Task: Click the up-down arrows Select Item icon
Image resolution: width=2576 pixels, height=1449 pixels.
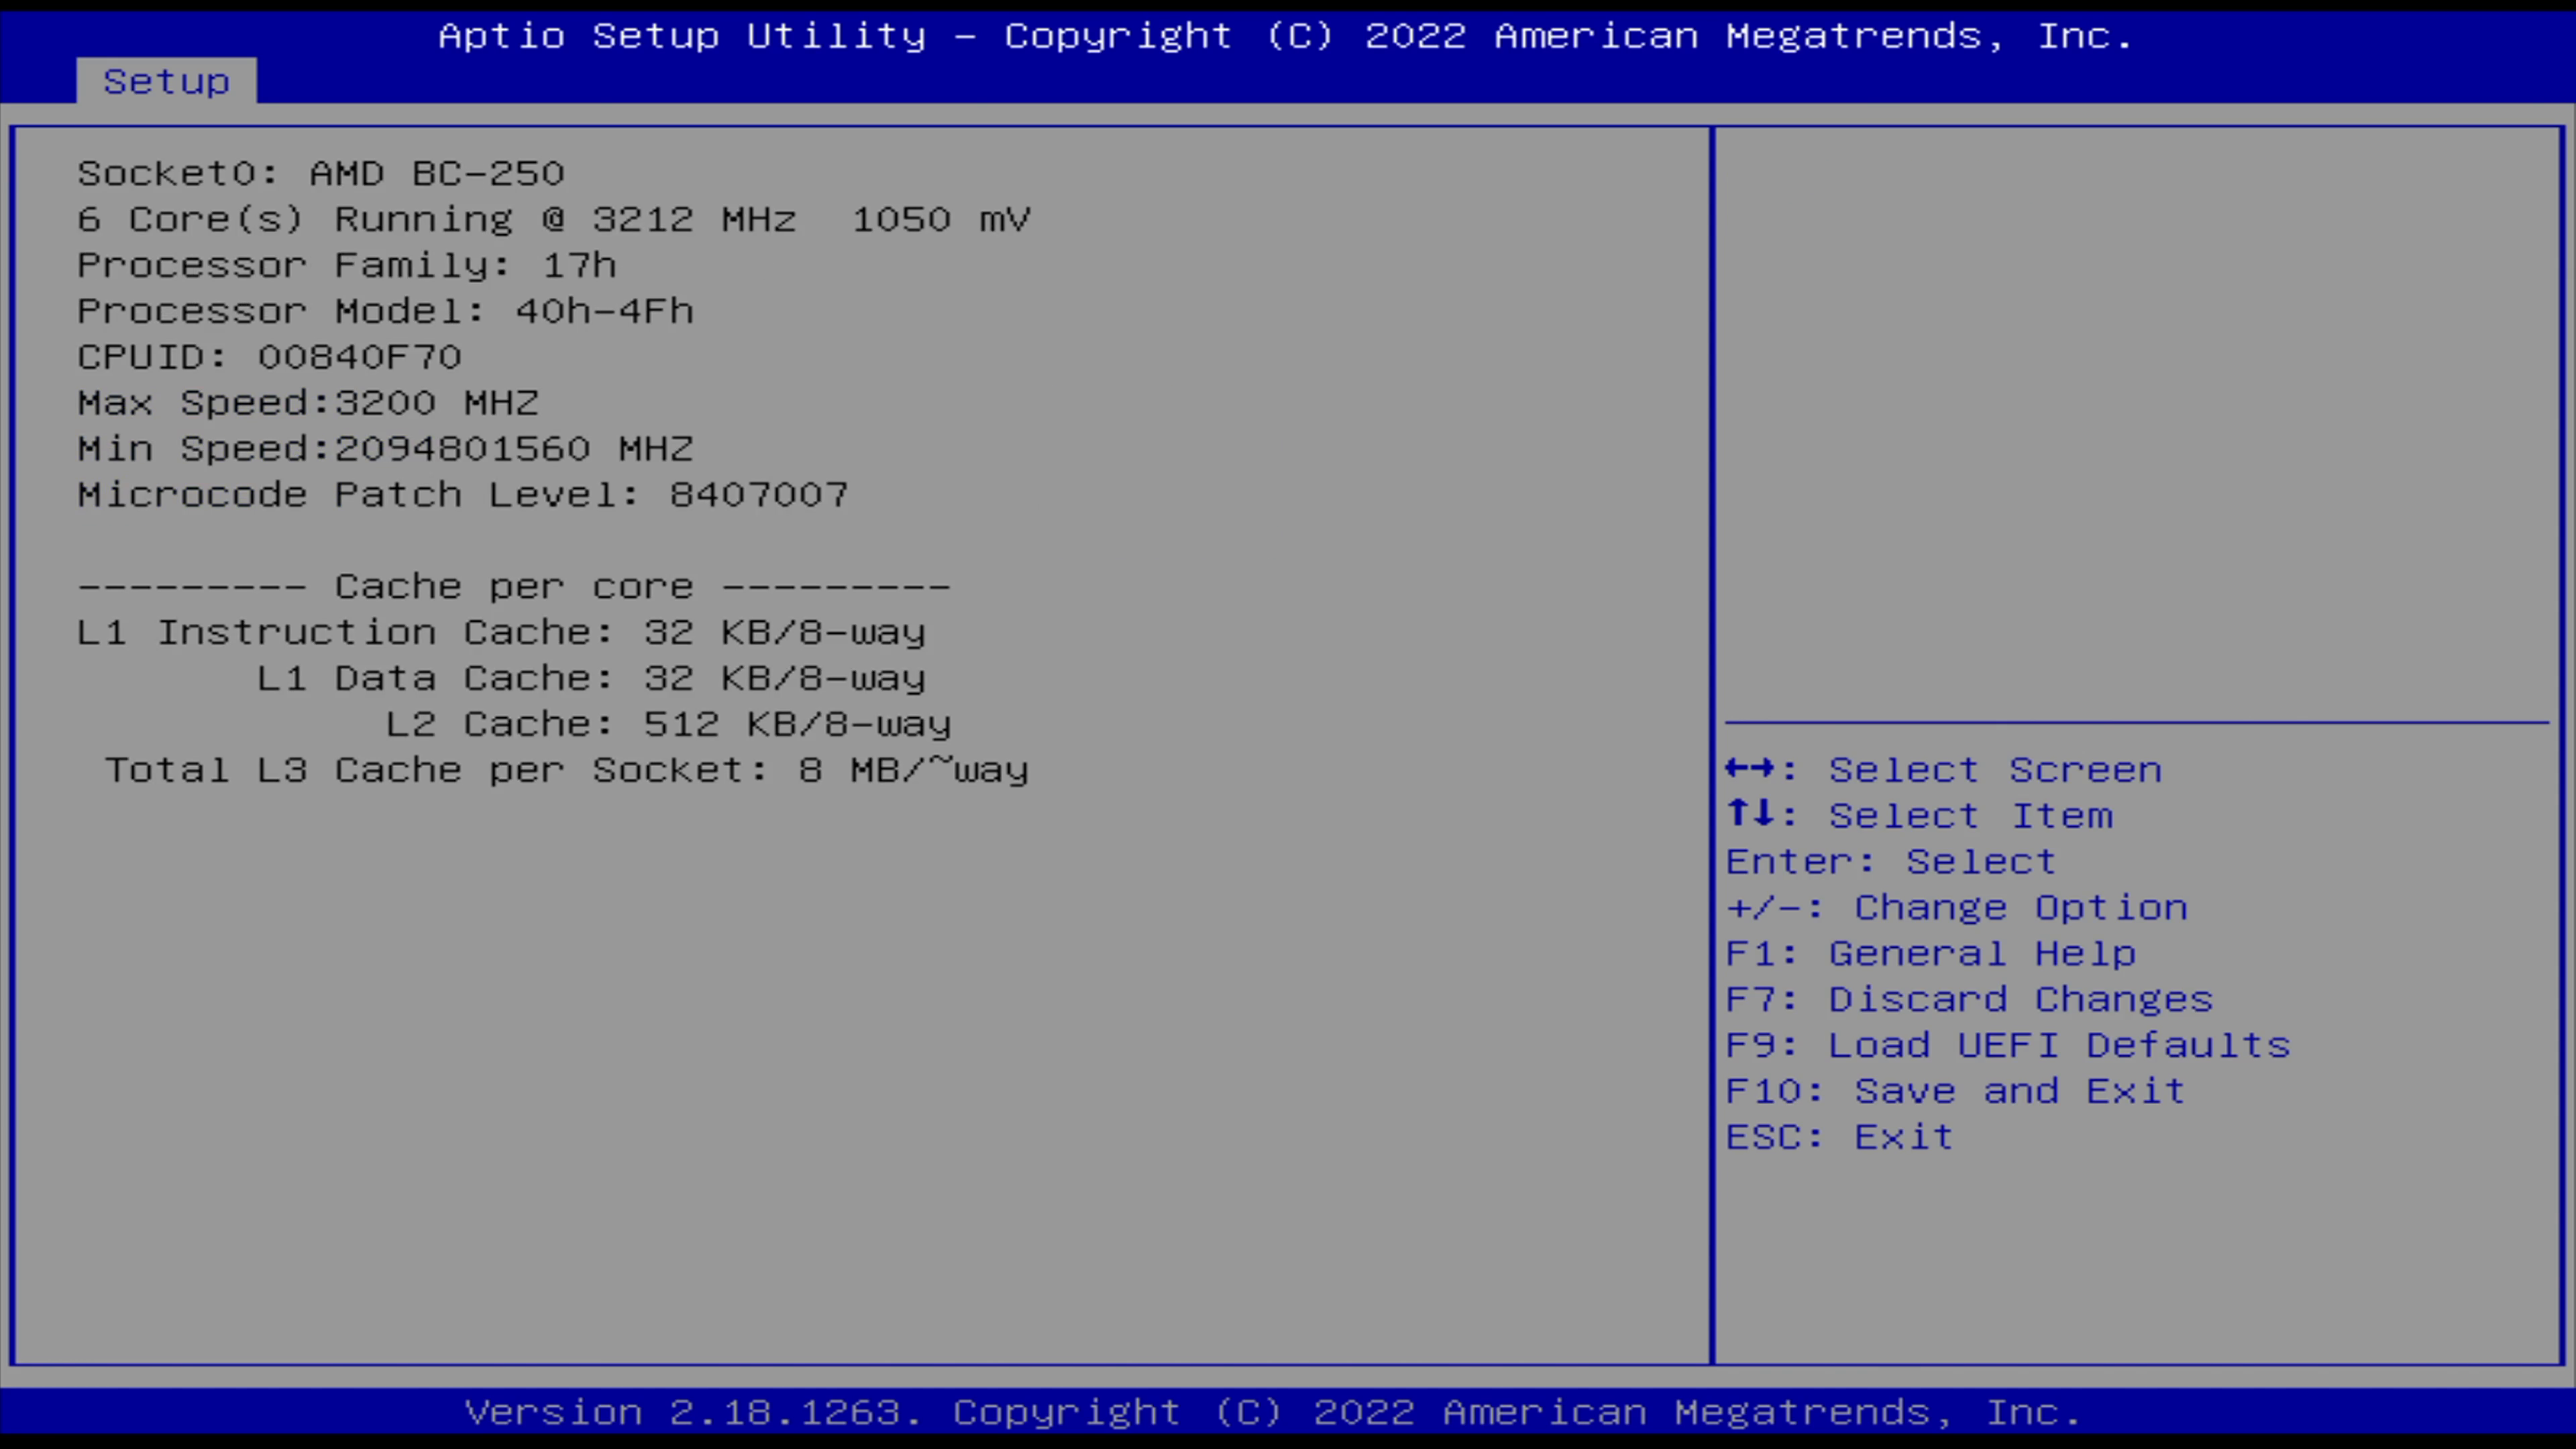Action: click(1750, 814)
